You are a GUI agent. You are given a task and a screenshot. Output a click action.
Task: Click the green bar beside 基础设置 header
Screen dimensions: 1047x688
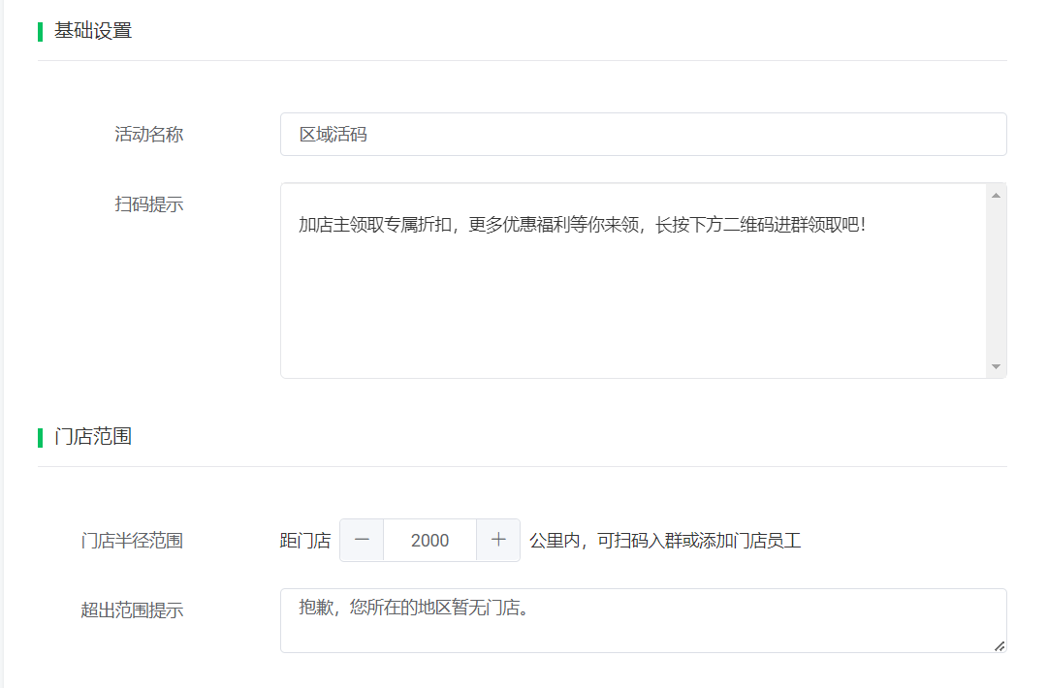[39, 30]
